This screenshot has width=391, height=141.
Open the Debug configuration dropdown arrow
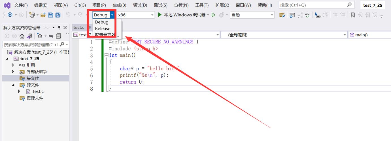(112, 15)
